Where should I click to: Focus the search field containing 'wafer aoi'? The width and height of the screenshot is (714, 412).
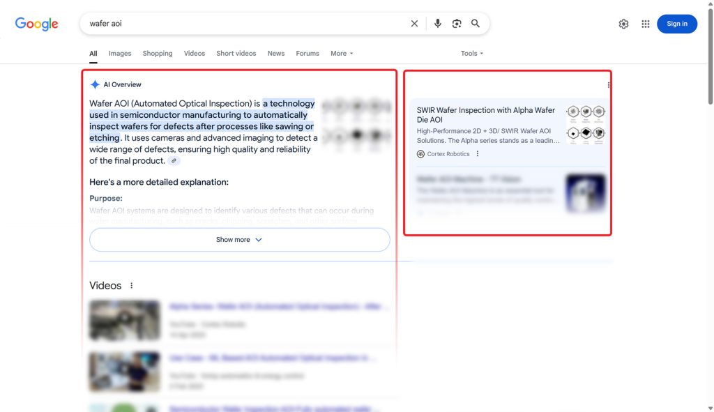pyautogui.click(x=246, y=24)
